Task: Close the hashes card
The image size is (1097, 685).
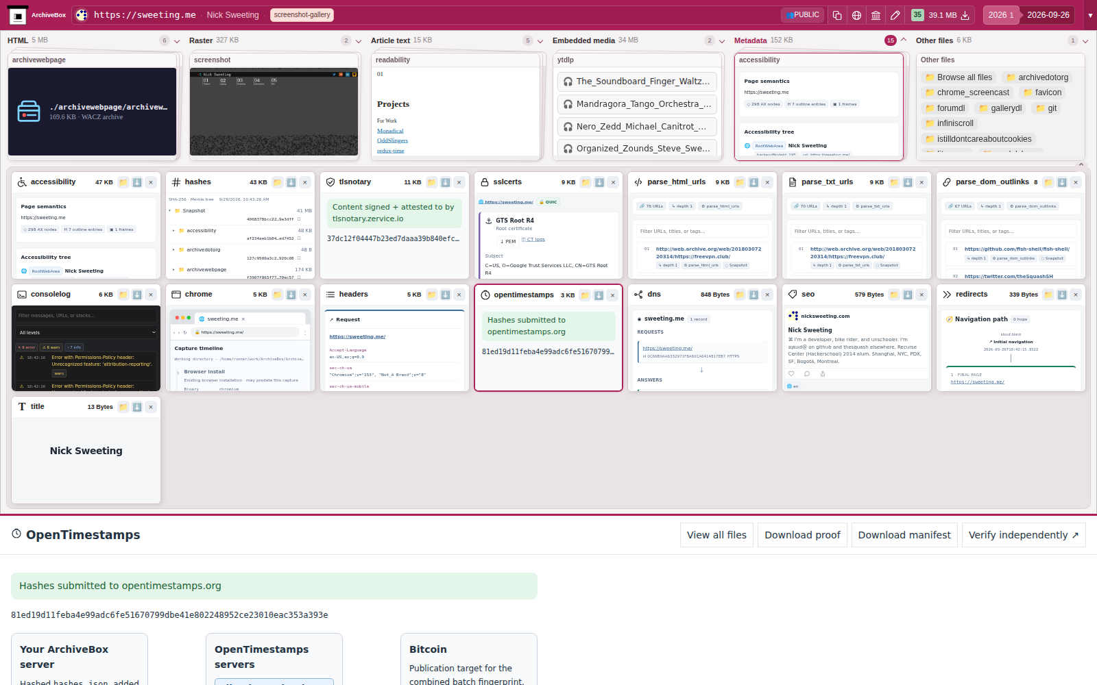Action: point(305,182)
